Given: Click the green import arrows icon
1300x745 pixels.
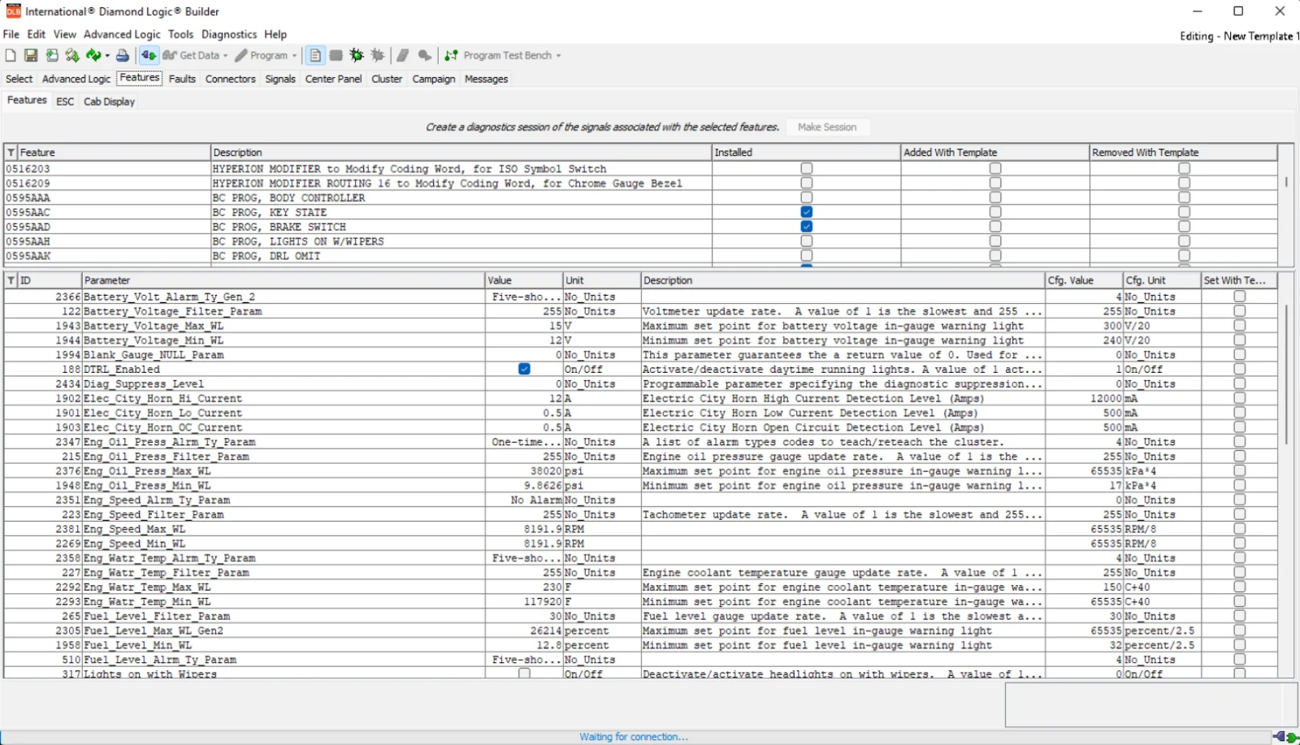Looking at the screenshot, I should [x=72, y=55].
